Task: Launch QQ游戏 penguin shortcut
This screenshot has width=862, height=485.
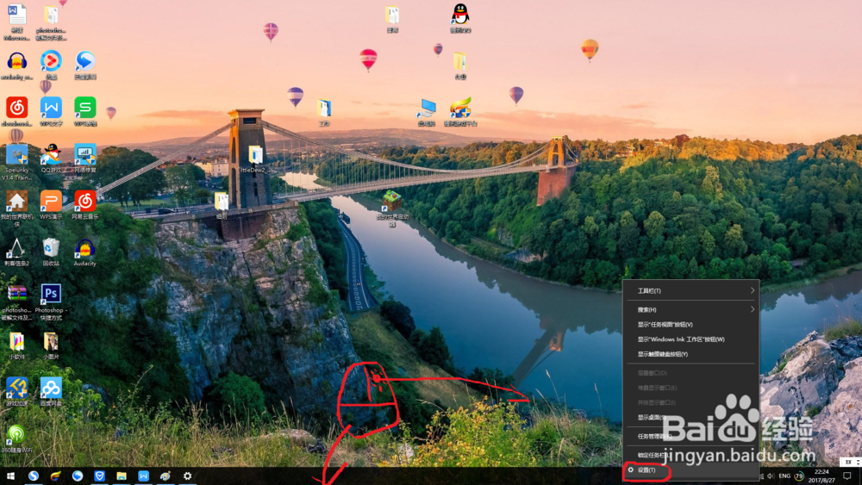Action: click(x=51, y=159)
